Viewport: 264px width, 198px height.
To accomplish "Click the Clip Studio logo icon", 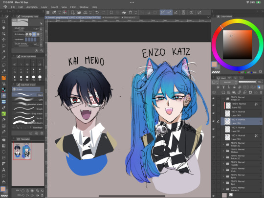I will coord(5,7).
